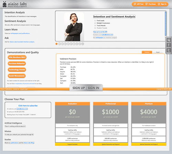Select slide 2 in carousel pager

coord(60,44)
